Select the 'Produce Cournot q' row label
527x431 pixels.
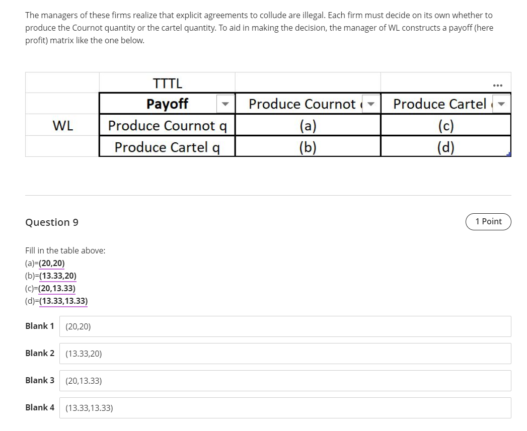click(168, 125)
